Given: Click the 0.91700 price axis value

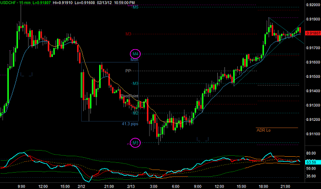Looking at the screenshot, I should coord(313,48).
